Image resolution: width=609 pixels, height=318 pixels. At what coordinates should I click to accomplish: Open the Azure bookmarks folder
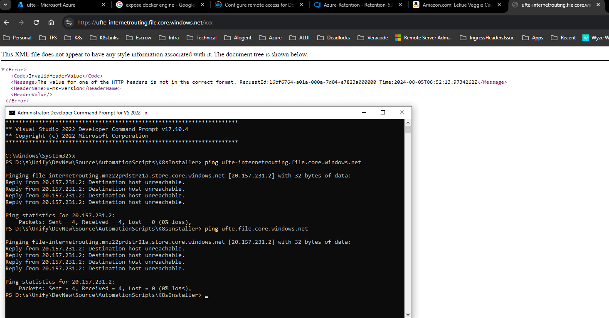coord(270,38)
